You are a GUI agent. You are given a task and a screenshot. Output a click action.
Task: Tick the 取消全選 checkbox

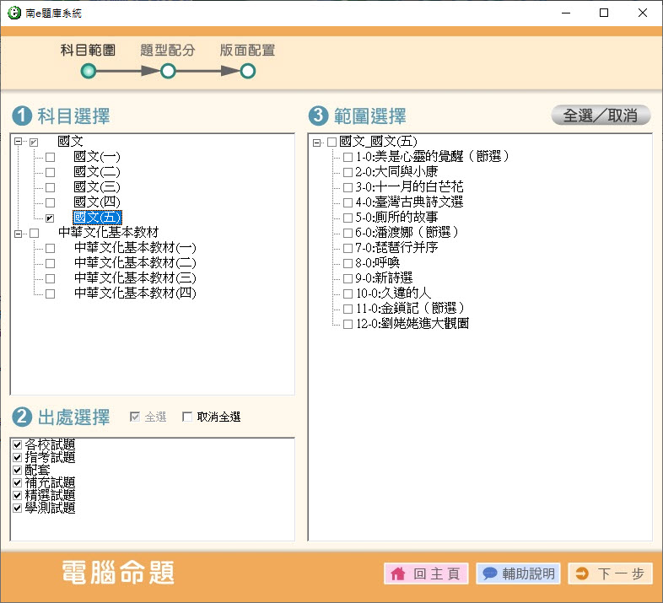(187, 417)
